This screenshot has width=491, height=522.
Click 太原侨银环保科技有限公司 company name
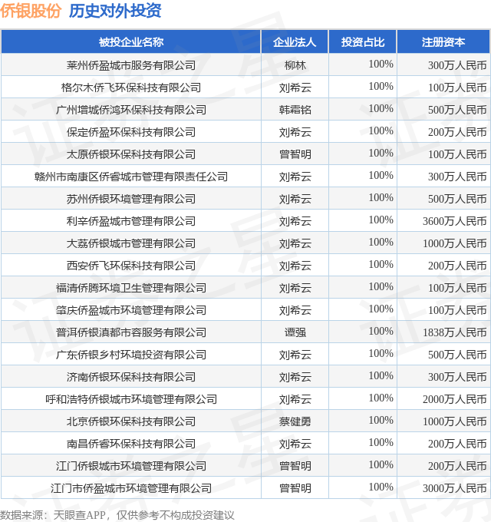131,154
